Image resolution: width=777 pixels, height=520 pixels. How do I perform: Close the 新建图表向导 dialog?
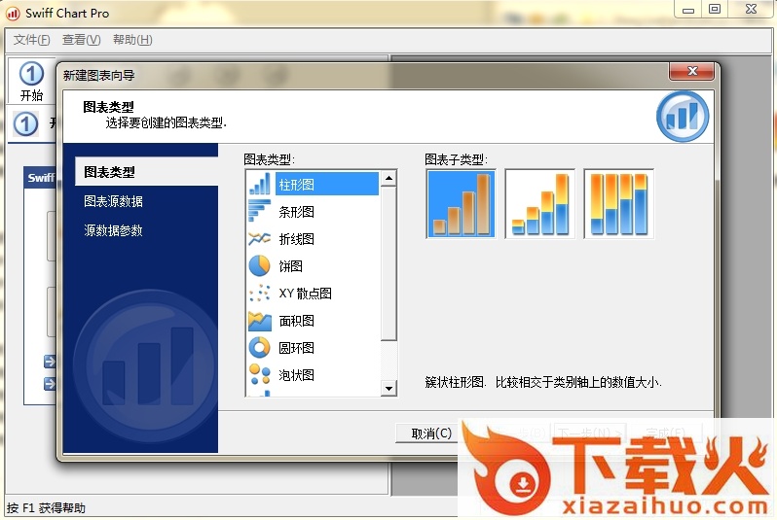(692, 73)
